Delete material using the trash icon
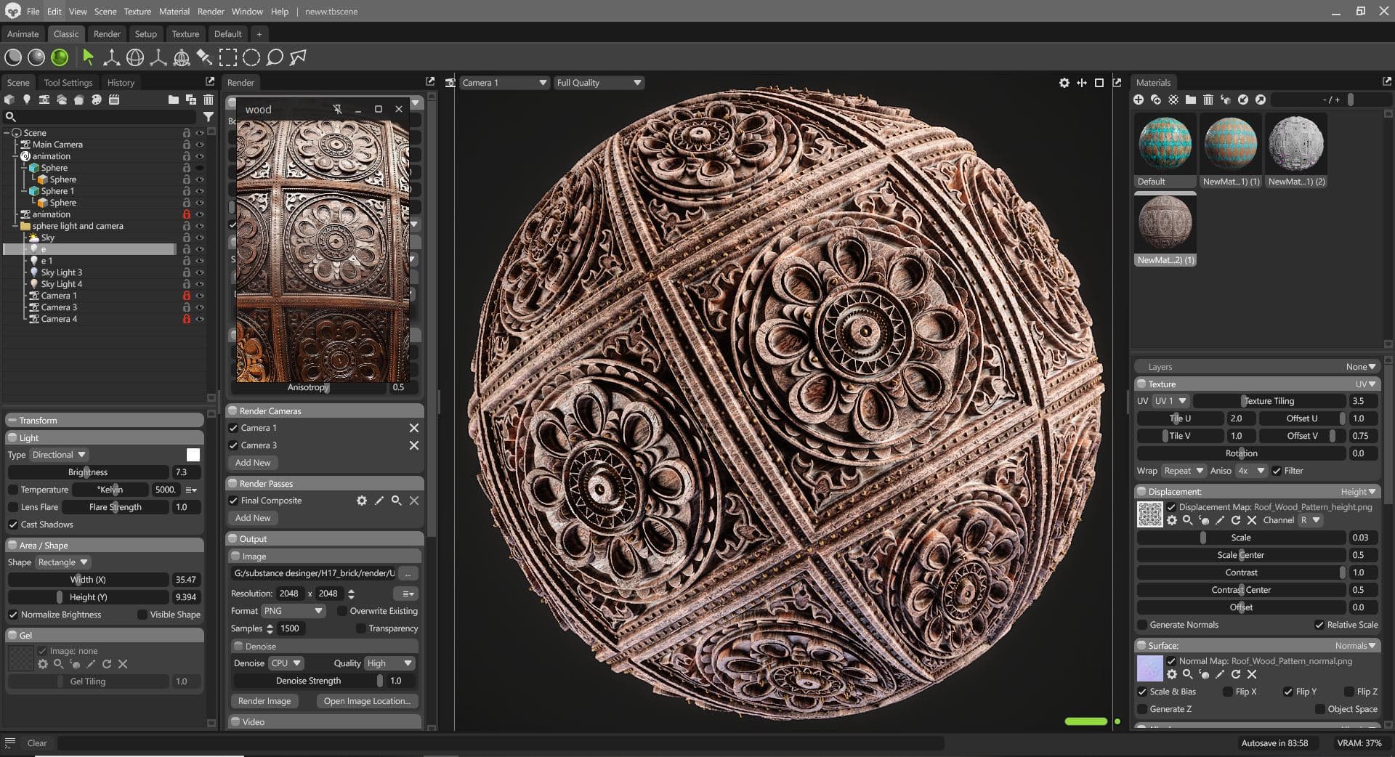1395x757 pixels. pyautogui.click(x=1208, y=100)
